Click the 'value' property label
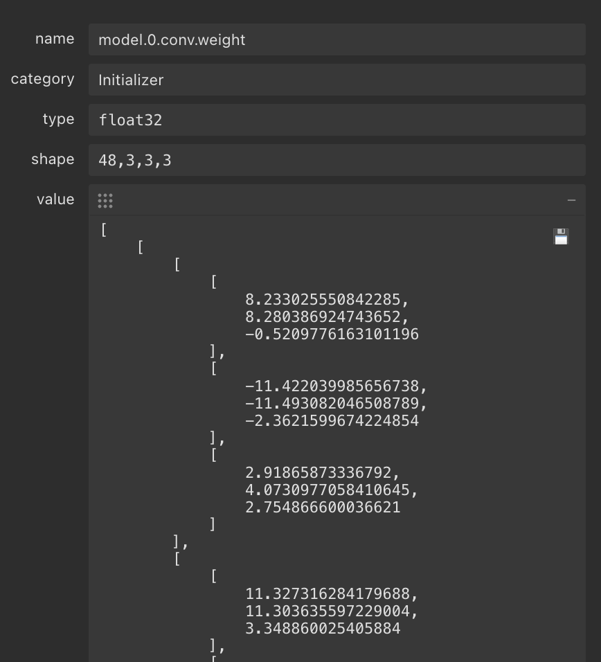The width and height of the screenshot is (601, 662). [55, 199]
